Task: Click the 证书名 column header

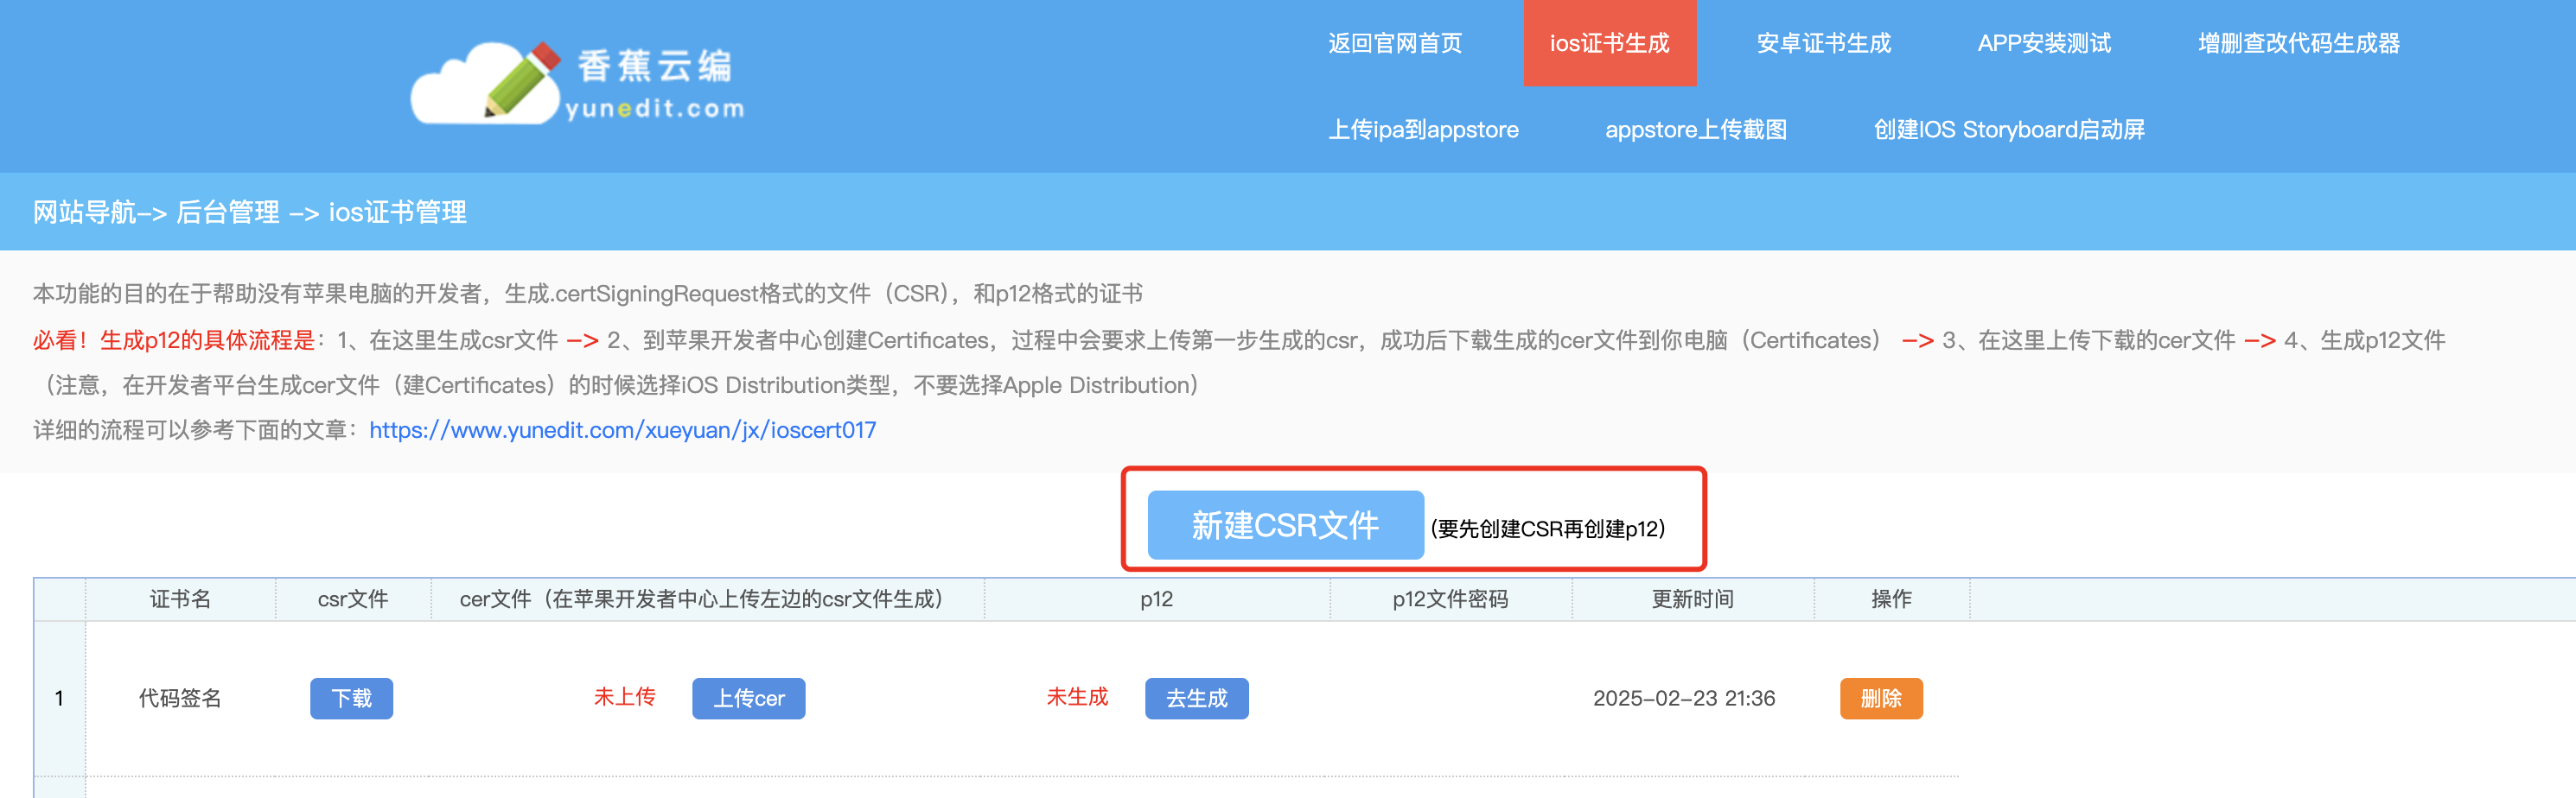Action: (x=180, y=599)
